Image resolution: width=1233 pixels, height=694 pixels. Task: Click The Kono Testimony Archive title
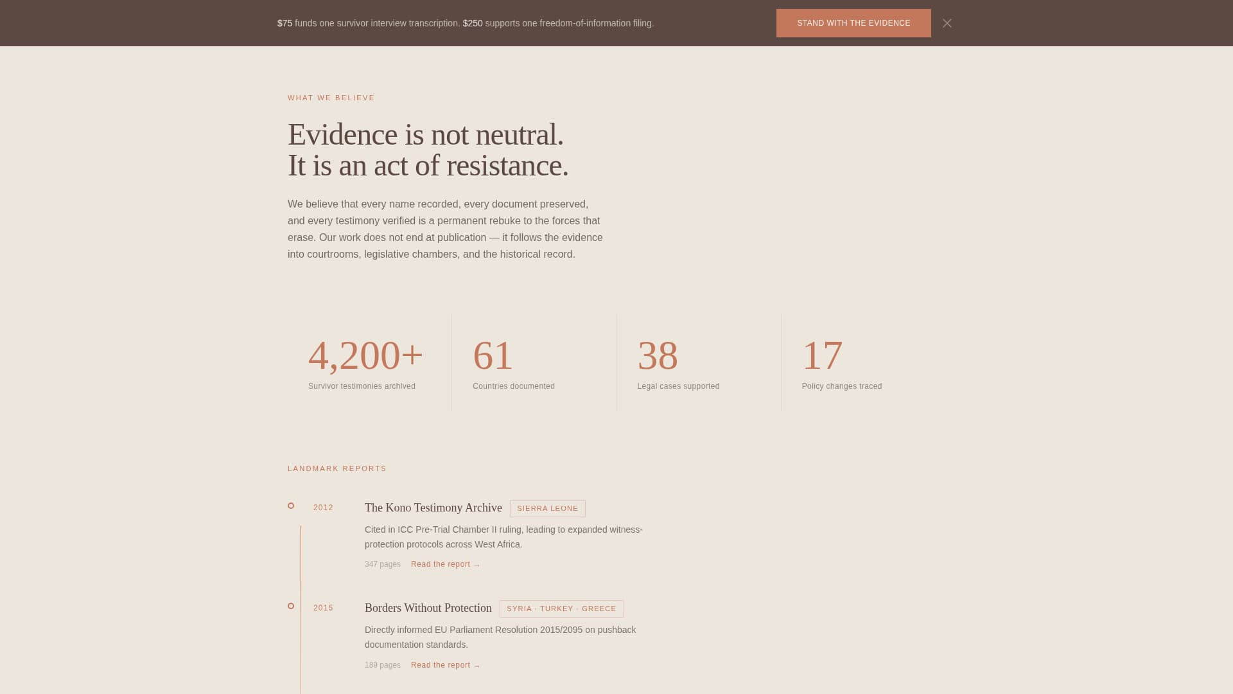coord(433,508)
